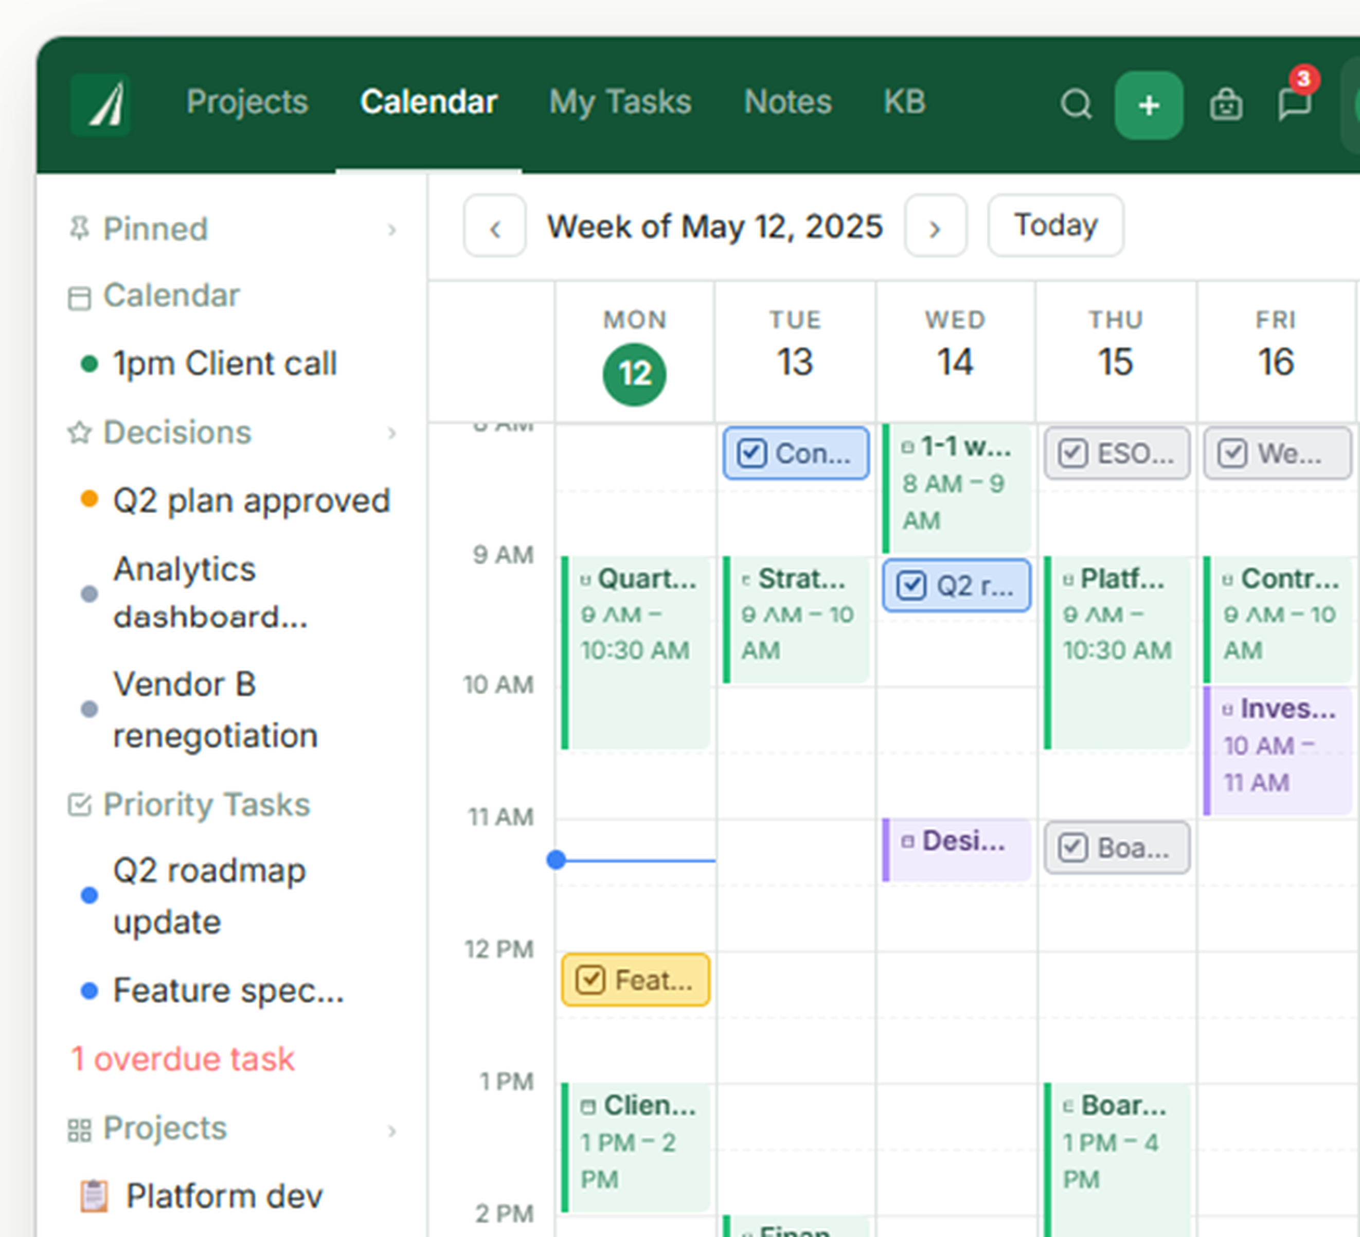The image size is (1360, 1237).
Task: Open Monday's Clien... 1 PM event
Action: (635, 1147)
